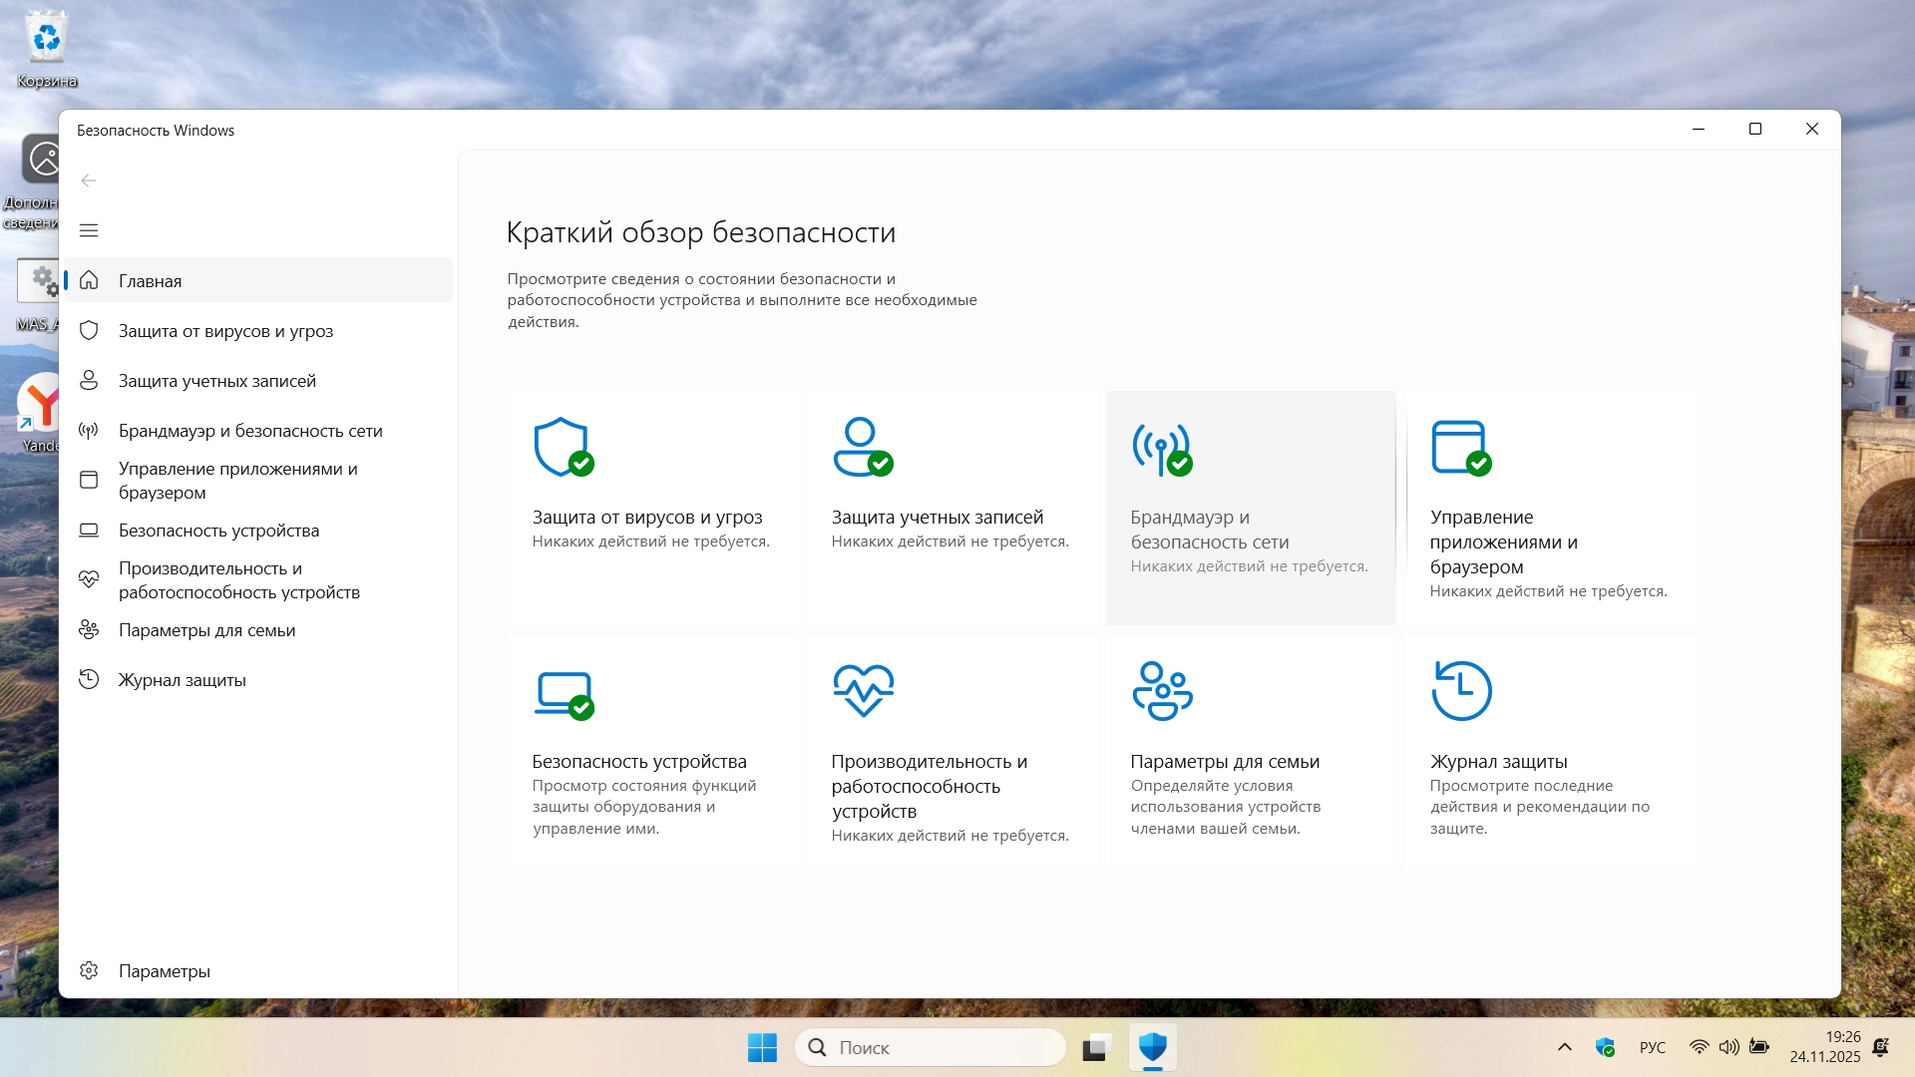This screenshot has width=1915, height=1077.
Task: Click the account protection person tile icon
Action: [862, 447]
